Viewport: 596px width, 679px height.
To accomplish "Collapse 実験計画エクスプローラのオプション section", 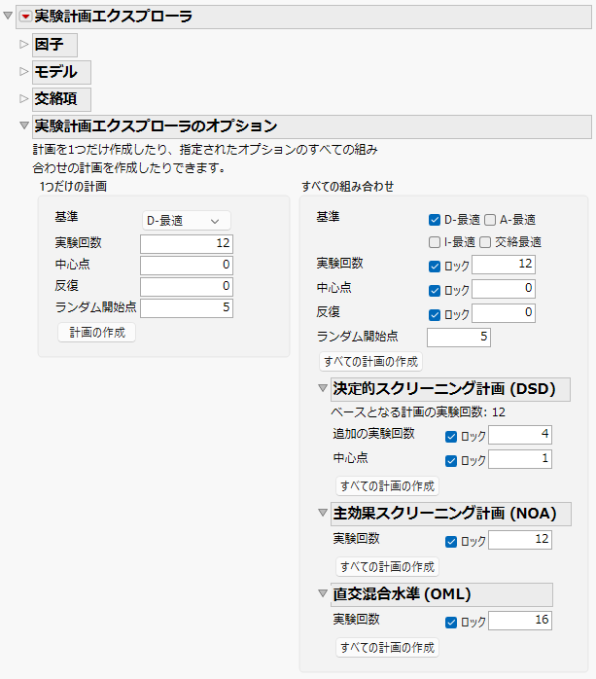I will click(x=24, y=125).
